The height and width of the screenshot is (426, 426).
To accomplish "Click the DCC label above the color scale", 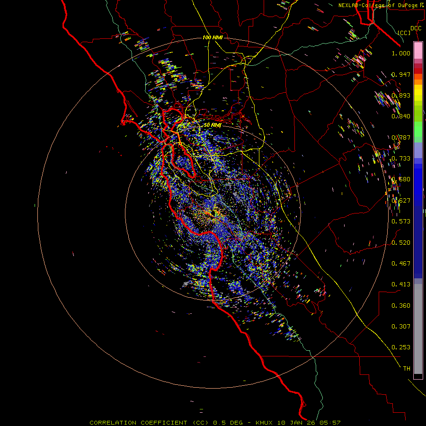I will pos(416,28).
